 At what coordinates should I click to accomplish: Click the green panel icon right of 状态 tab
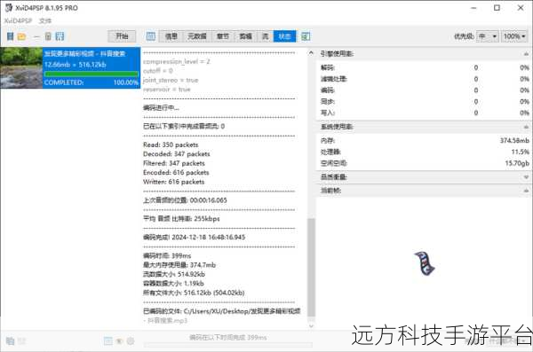pyautogui.click(x=306, y=36)
